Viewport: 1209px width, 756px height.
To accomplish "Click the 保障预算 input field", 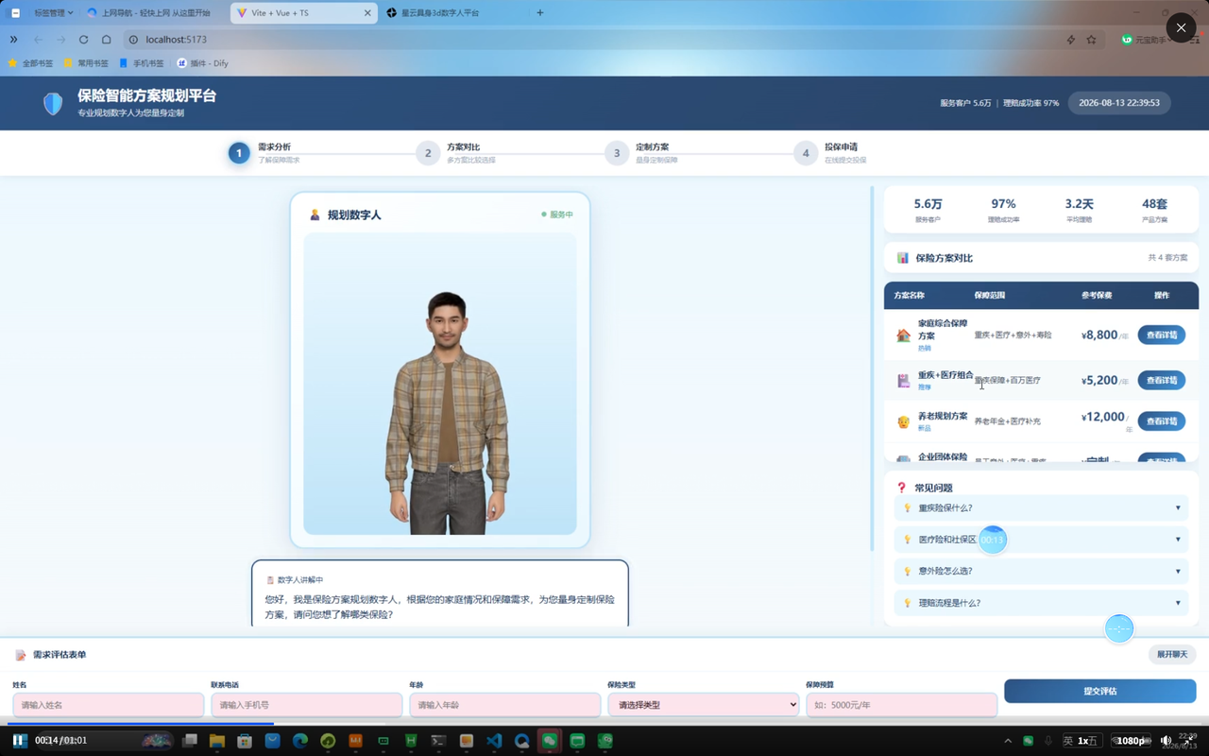I will coord(902,705).
